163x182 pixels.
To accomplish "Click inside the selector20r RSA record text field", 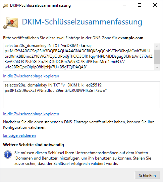I will point(78,57).
